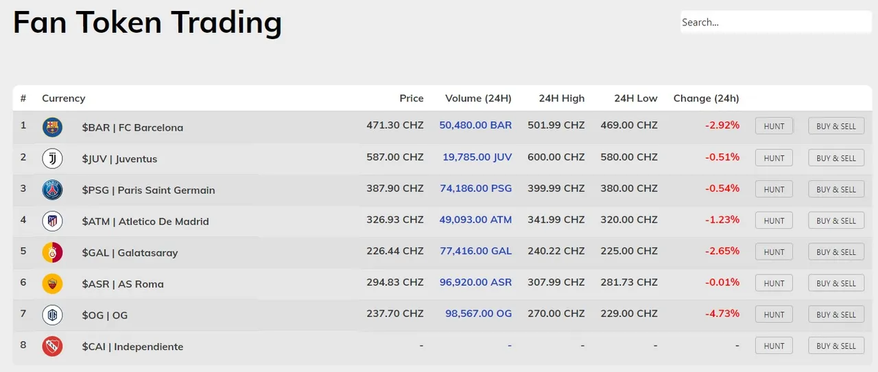Open Buy & Sell for Atletico De Madrid
Image resolution: width=878 pixels, height=372 pixels.
836,221
